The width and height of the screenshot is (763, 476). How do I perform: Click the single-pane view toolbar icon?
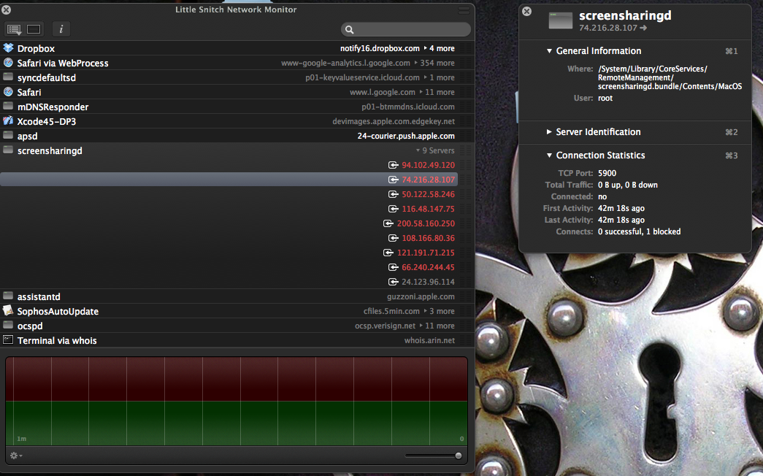tap(34, 30)
